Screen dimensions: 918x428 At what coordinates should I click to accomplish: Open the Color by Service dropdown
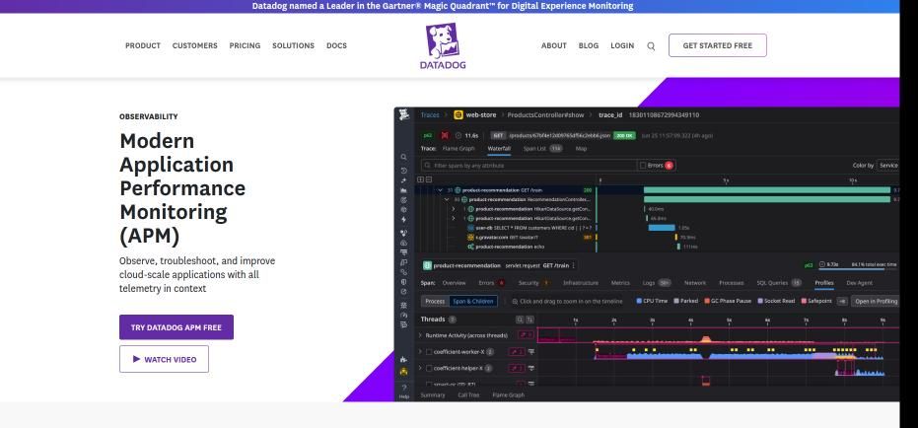point(887,166)
